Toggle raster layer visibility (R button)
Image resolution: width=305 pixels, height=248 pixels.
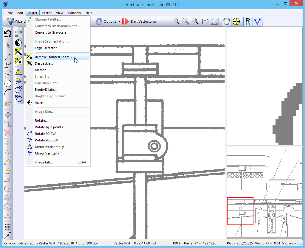point(248,21)
